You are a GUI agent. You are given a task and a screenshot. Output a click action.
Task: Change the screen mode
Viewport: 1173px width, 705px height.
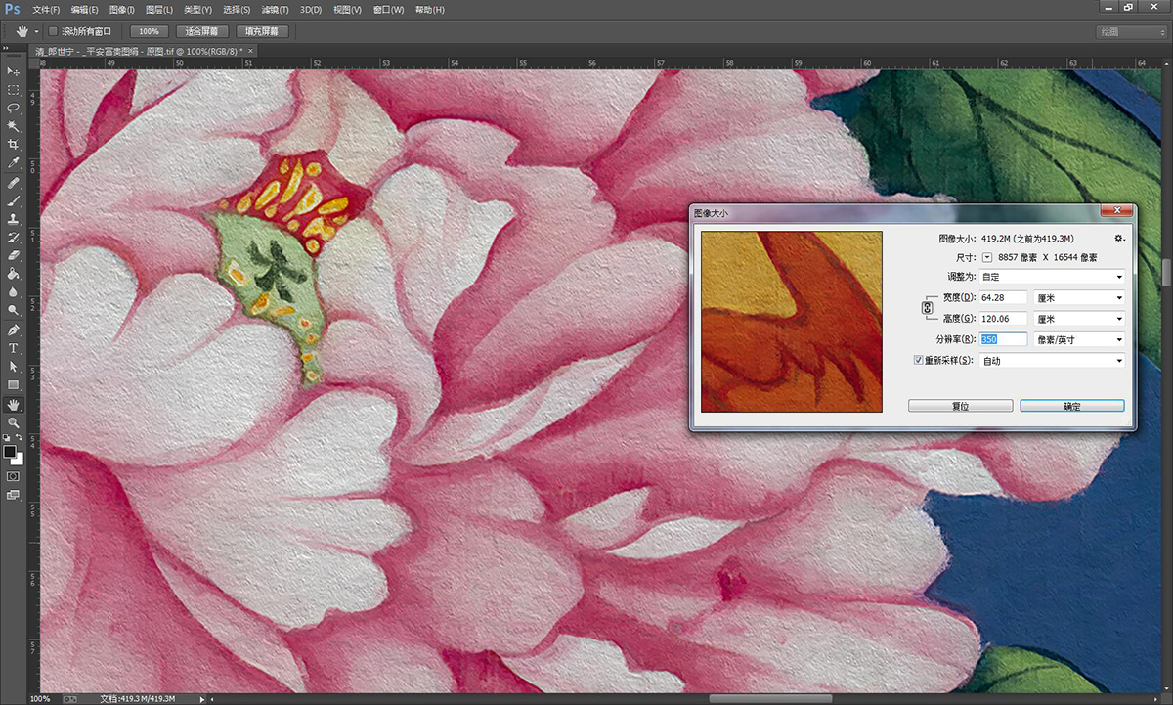(14, 496)
